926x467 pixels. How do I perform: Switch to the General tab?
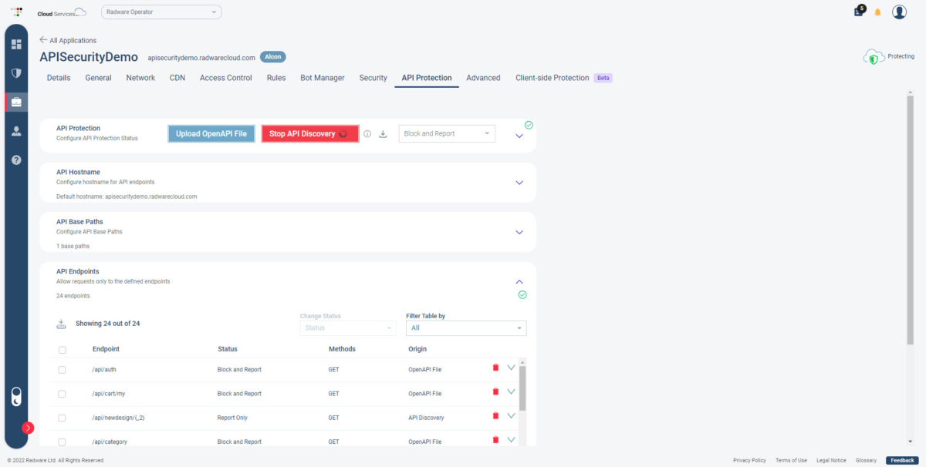click(x=98, y=78)
